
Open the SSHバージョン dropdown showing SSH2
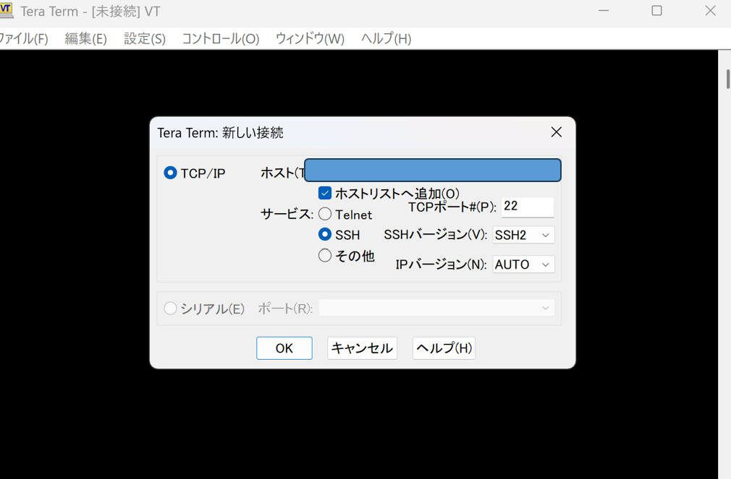click(x=523, y=235)
